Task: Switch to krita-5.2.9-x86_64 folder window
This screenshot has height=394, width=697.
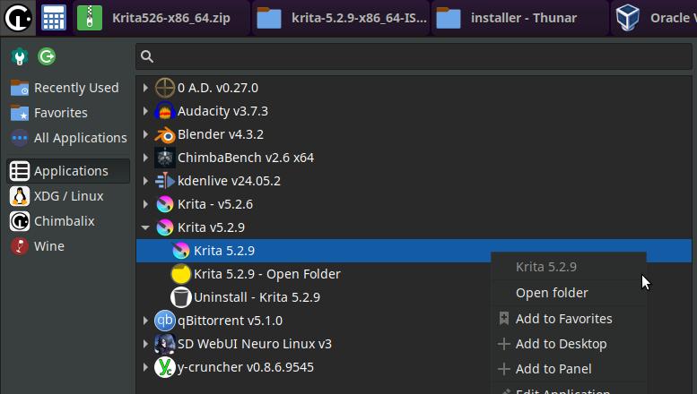Action: [x=342, y=18]
